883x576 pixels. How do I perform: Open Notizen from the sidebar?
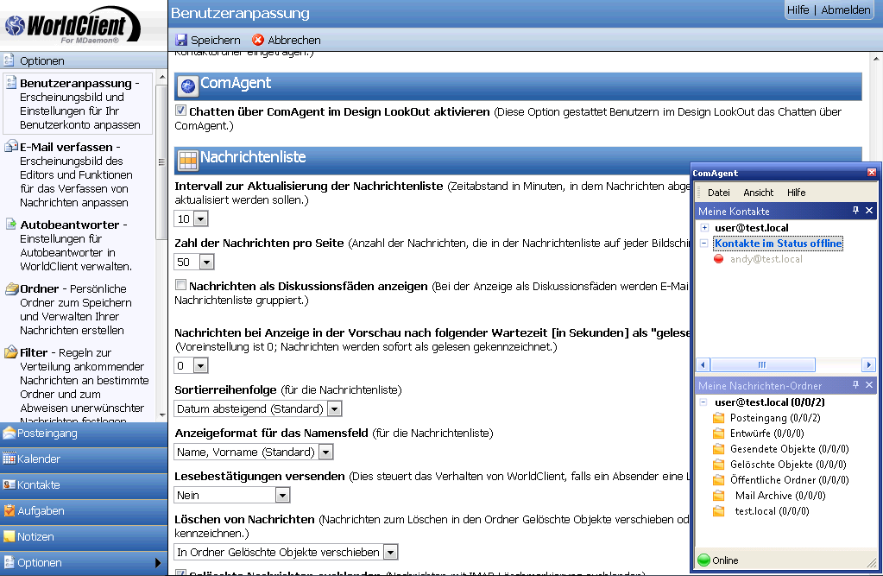pyautogui.click(x=35, y=537)
